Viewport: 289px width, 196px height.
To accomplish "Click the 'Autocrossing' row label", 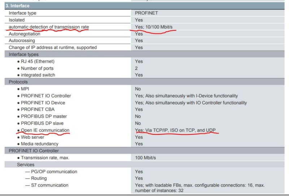I will (x=22, y=41).
